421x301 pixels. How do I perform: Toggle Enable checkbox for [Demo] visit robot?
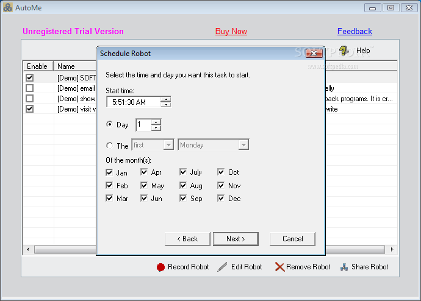(x=29, y=109)
